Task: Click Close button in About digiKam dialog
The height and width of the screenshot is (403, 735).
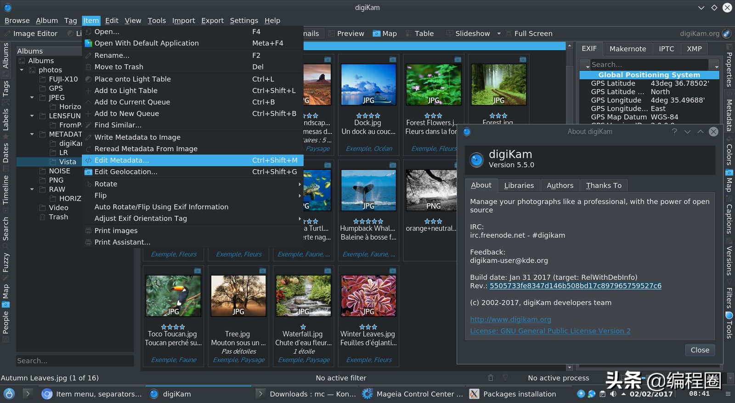Action: 700,350
